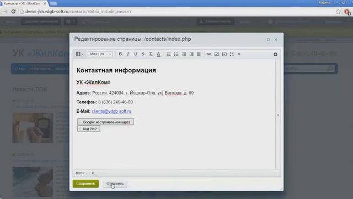Click the first news thumbnail in the background page
The width and height of the screenshot is (353, 199).
pos(33,128)
